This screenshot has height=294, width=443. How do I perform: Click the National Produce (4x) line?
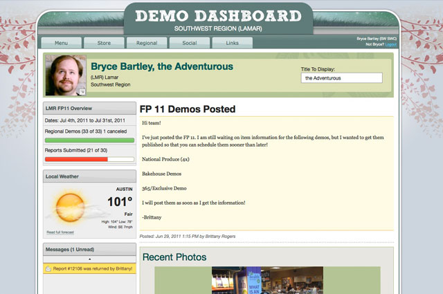[165, 159]
